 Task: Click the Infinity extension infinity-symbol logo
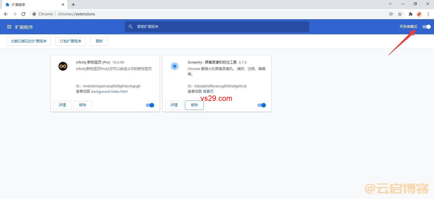[63, 66]
